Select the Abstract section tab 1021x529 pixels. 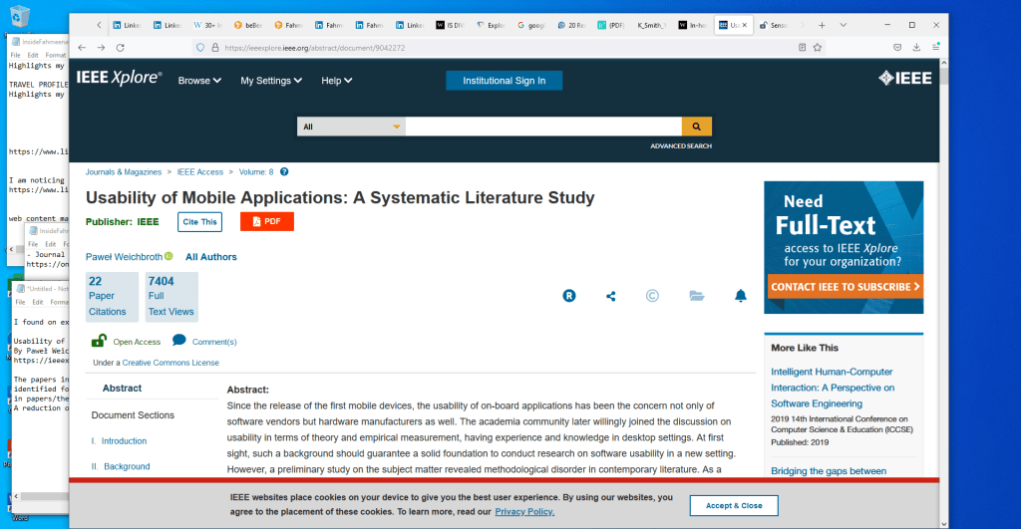point(122,389)
